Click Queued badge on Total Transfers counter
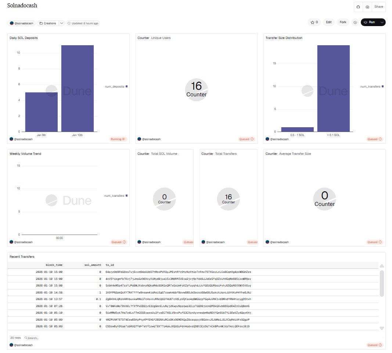Image resolution: width=392 pixels, height=353 pixels. [252, 242]
